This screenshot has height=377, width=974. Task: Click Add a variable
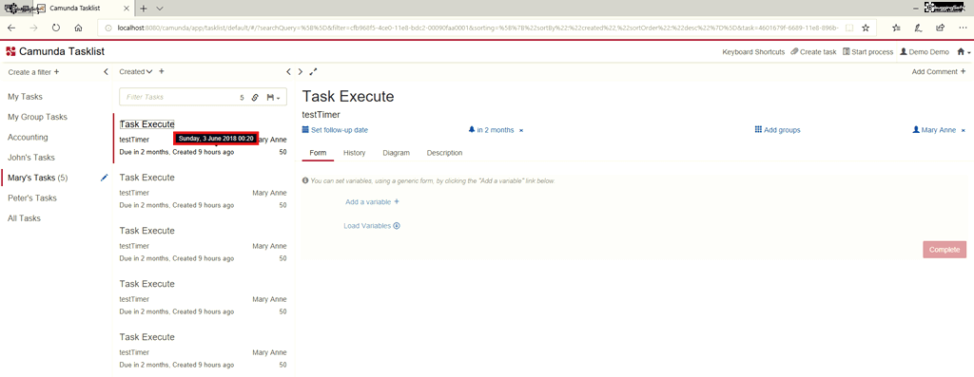click(x=372, y=201)
